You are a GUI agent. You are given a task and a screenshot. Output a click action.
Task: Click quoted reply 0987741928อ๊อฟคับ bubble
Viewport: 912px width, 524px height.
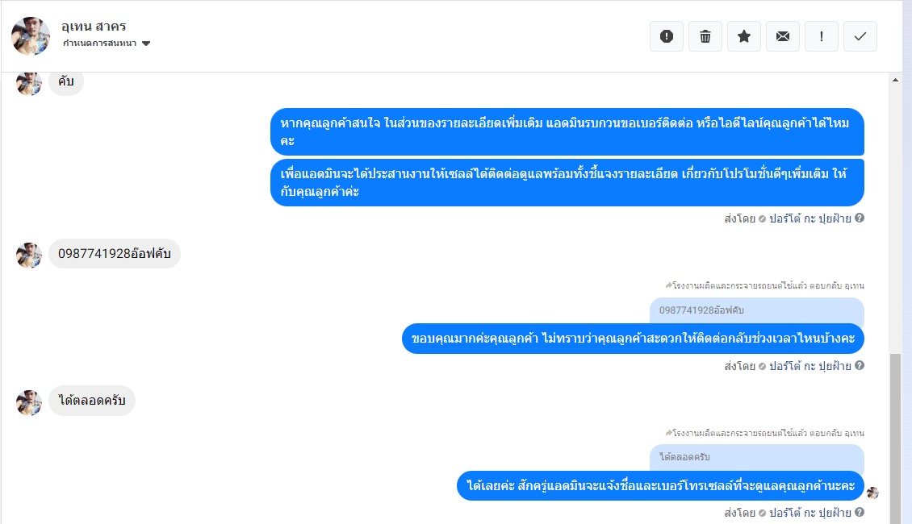pyautogui.click(x=757, y=310)
